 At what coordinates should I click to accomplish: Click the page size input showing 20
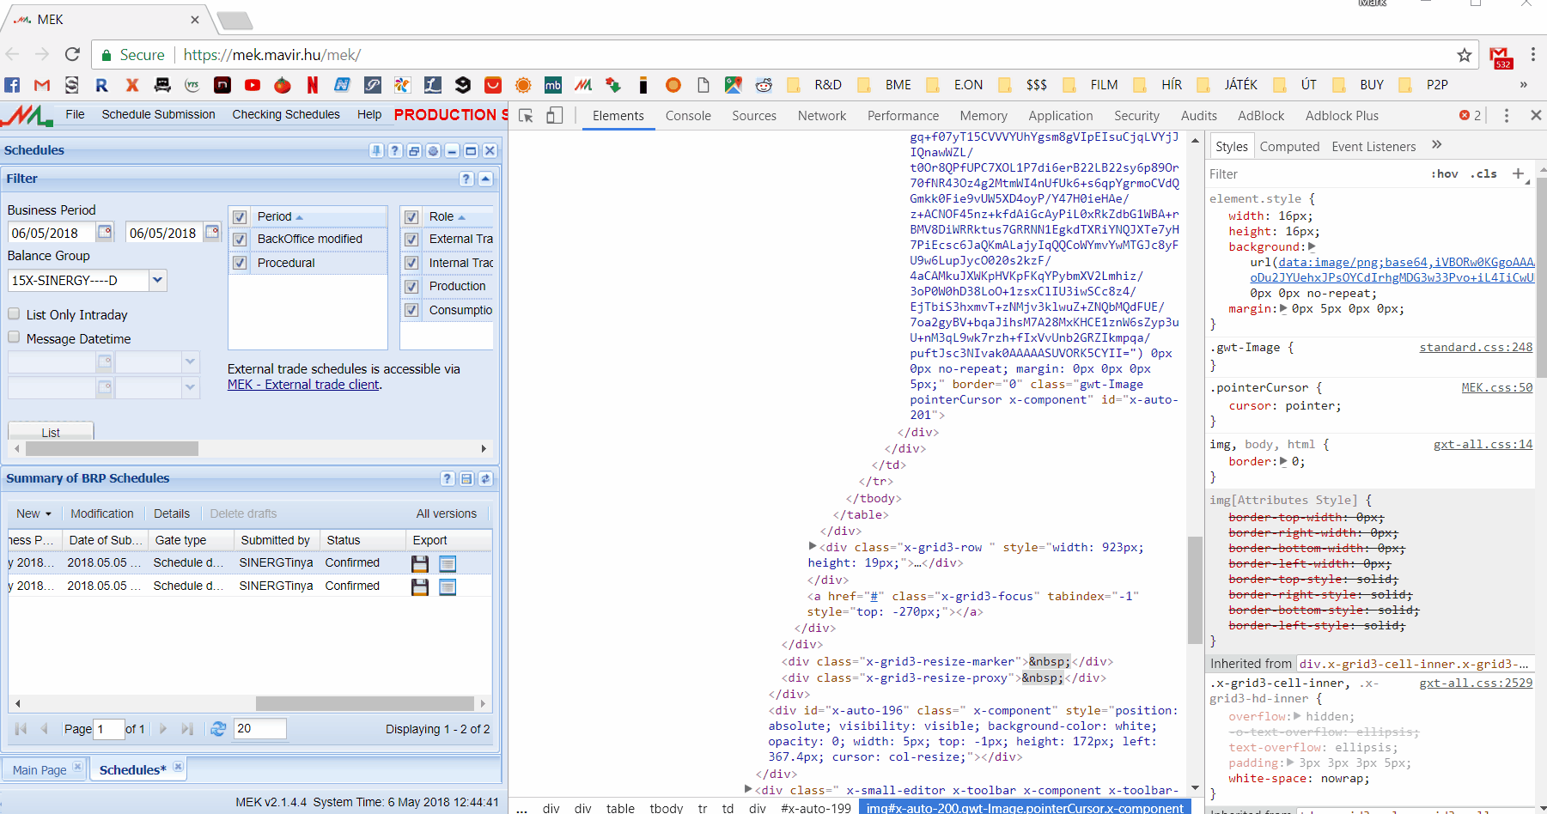pos(259,728)
